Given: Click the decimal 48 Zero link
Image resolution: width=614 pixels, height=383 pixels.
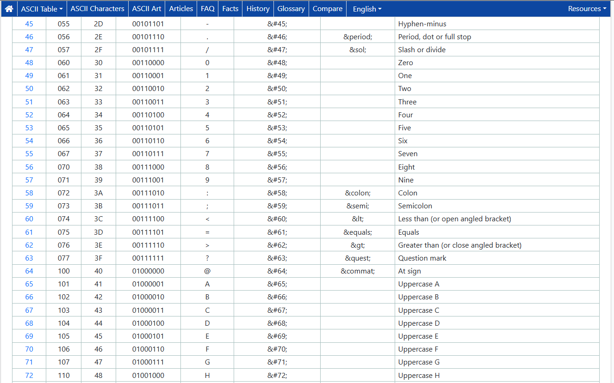Looking at the screenshot, I should (29, 62).
